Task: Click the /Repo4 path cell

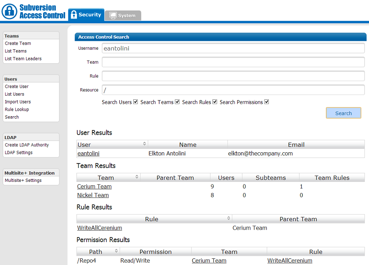Action: click(x=87, y=260)
